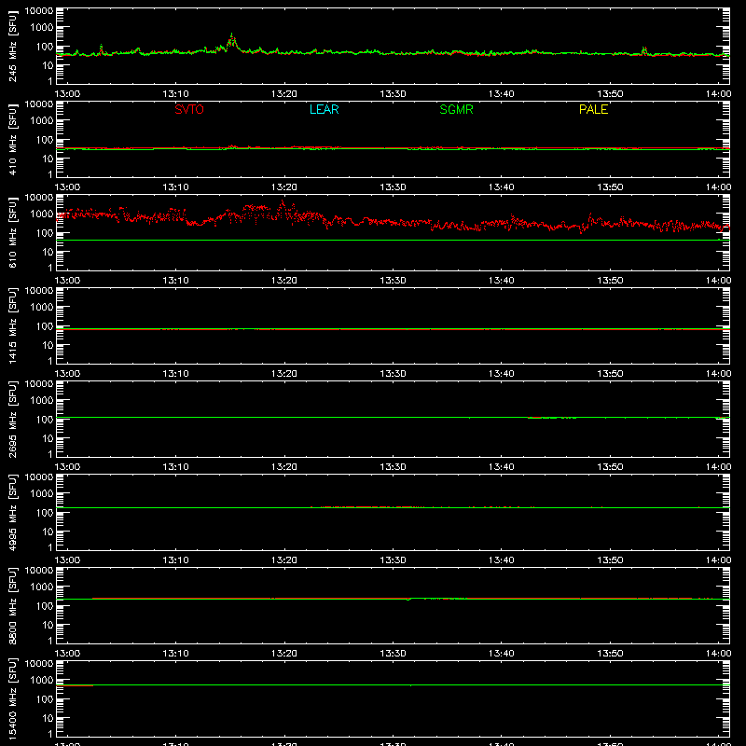Click the 13:40 time label under 410 MHz plot
Viewport: 746px width, 746px height.
pyautogui.click(x=501, y=187)
